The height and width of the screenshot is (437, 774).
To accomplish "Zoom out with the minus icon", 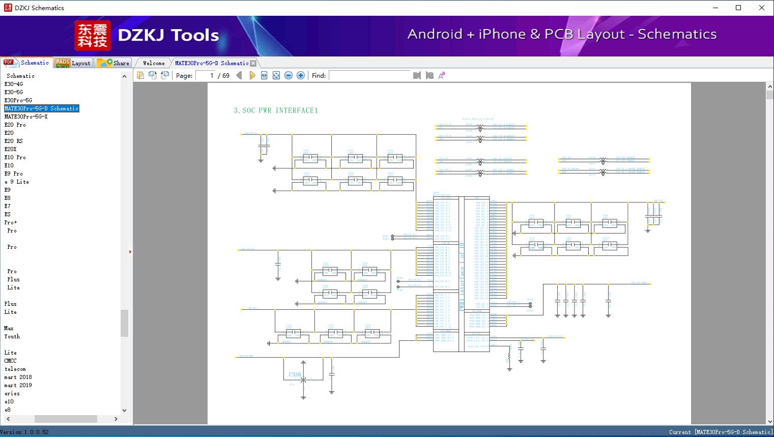I will point(289,75).
